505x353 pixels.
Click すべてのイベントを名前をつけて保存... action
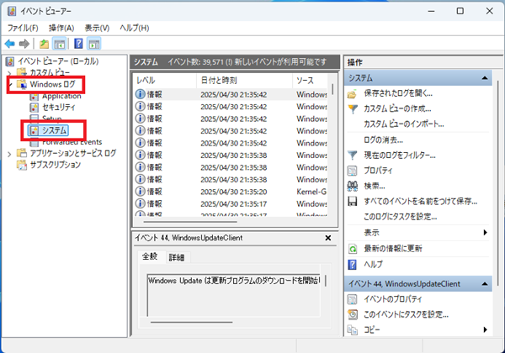click(421, 201)
